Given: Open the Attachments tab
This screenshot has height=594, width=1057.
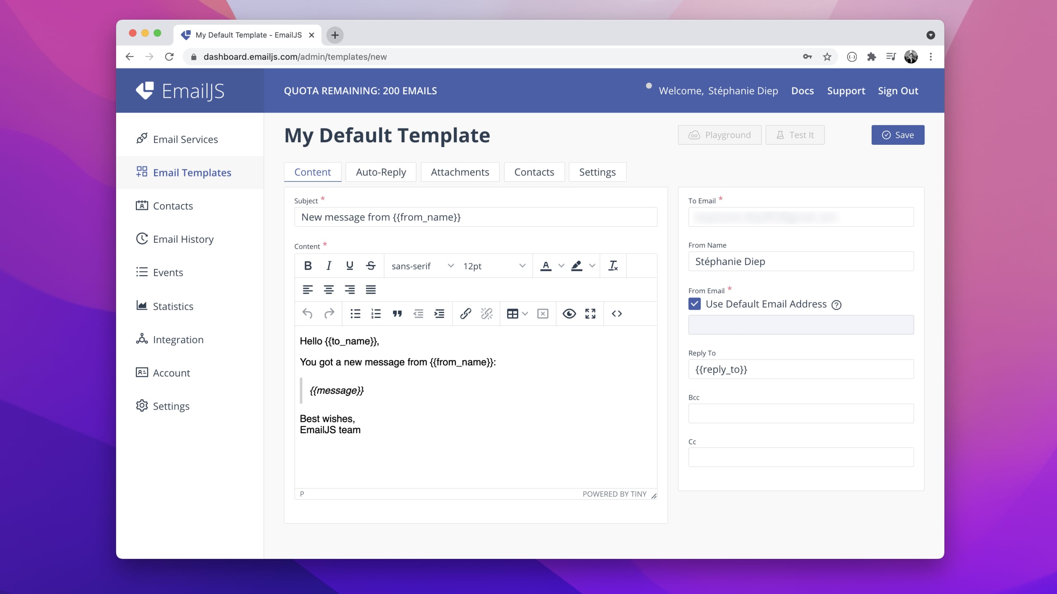Looking at the screenshot, I should (460, 172).
